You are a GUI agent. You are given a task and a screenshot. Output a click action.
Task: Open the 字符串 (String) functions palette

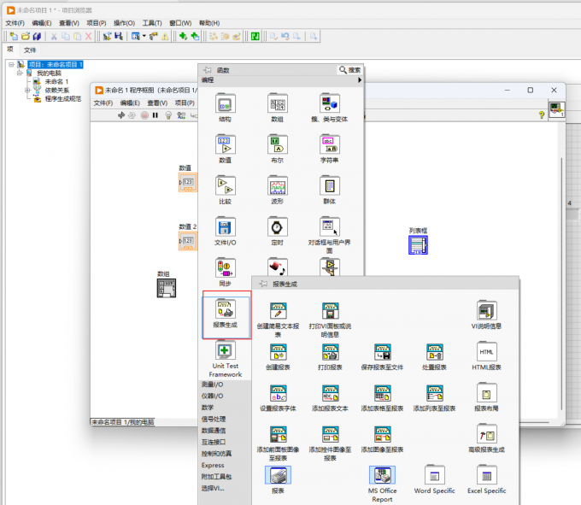pyautogui.click(x=330, y=144)
